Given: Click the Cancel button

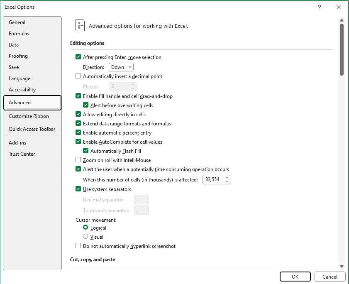Looking at the screenshot, I should pos(330,277).
